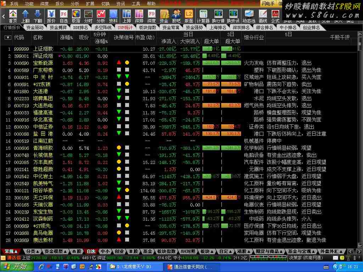Go to the 首页 home icon
This screenshot has height=272, width=363.
(13, 16)
